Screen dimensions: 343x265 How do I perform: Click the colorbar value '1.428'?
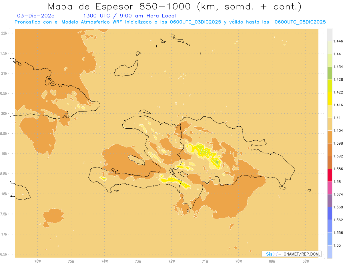click(339, 79)
